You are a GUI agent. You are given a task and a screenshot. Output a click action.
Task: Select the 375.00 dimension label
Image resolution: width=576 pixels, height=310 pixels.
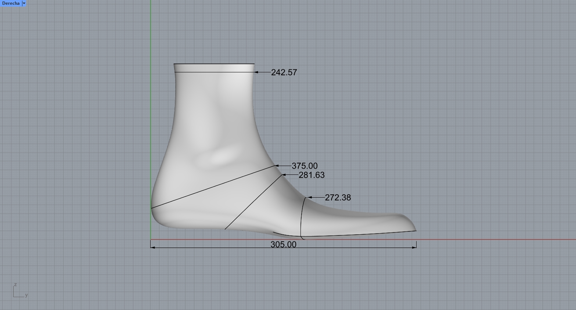[x=304, y=166]
